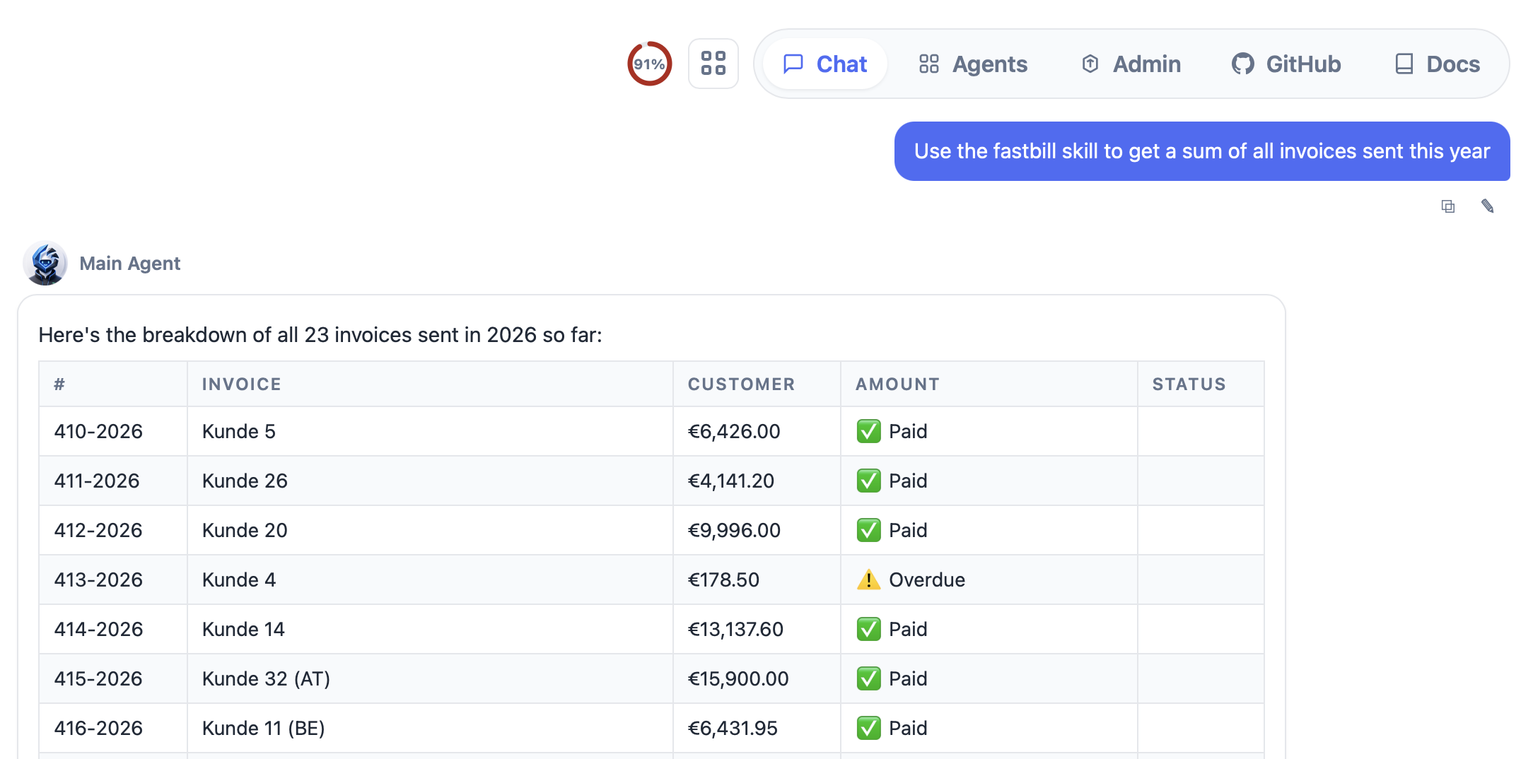The width and height of the screenshot is (1533, 759).
Task: Select invoice number 414-2026
Action: point(98,629)
